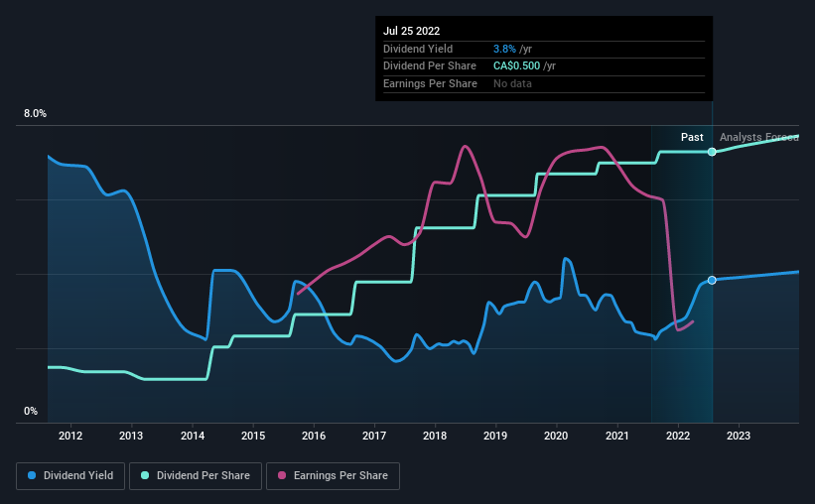
Task: Click the 2013 x-axis label
Action: (x=131, y=436)
